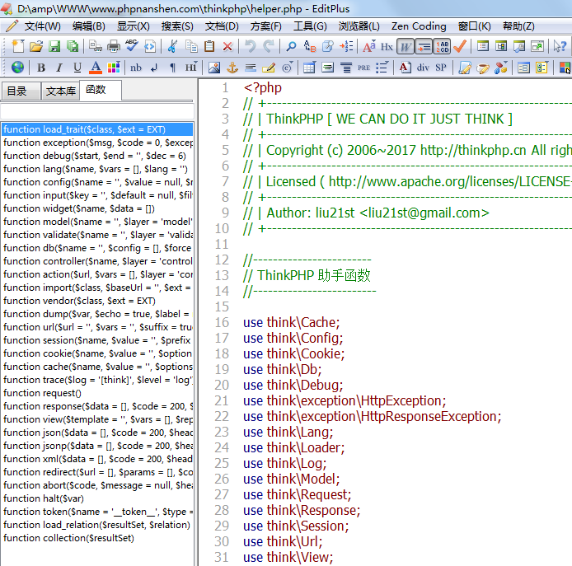Select function vendor in list
This screenshot has height=566, width=572.
(x=97, y=301)
